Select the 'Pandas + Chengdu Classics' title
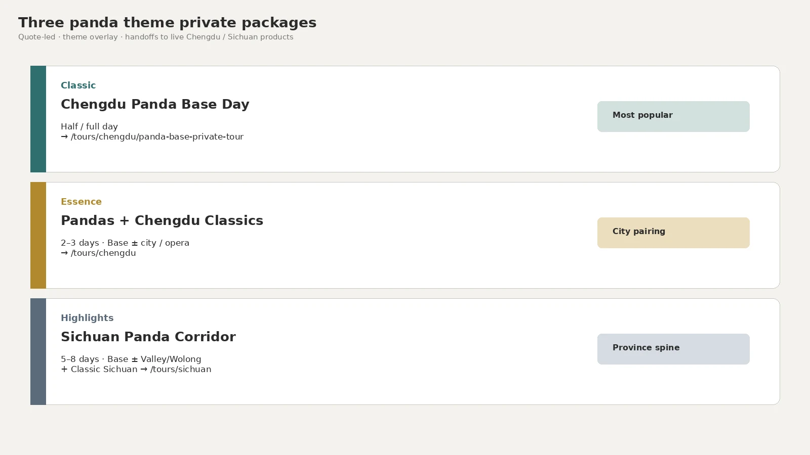The height and width of the screenshot is (455, 810). click(162, 220)
